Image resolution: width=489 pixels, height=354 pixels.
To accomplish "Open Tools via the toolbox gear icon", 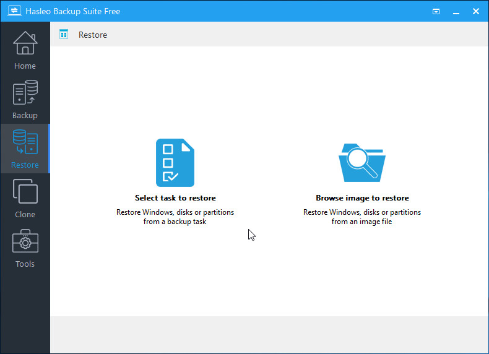I will point(25,242).
